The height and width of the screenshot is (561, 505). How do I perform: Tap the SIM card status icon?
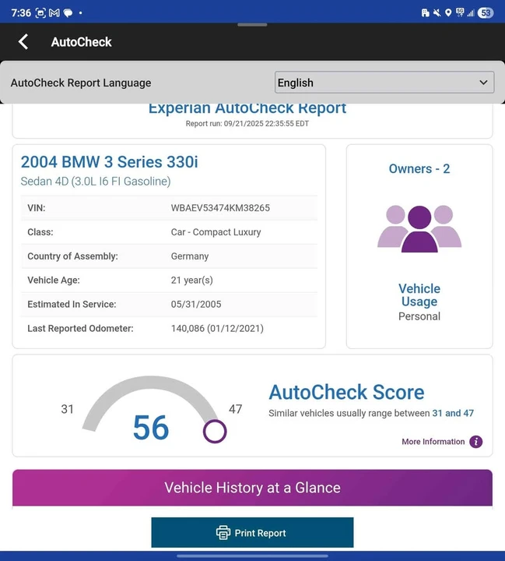[425, 13]
